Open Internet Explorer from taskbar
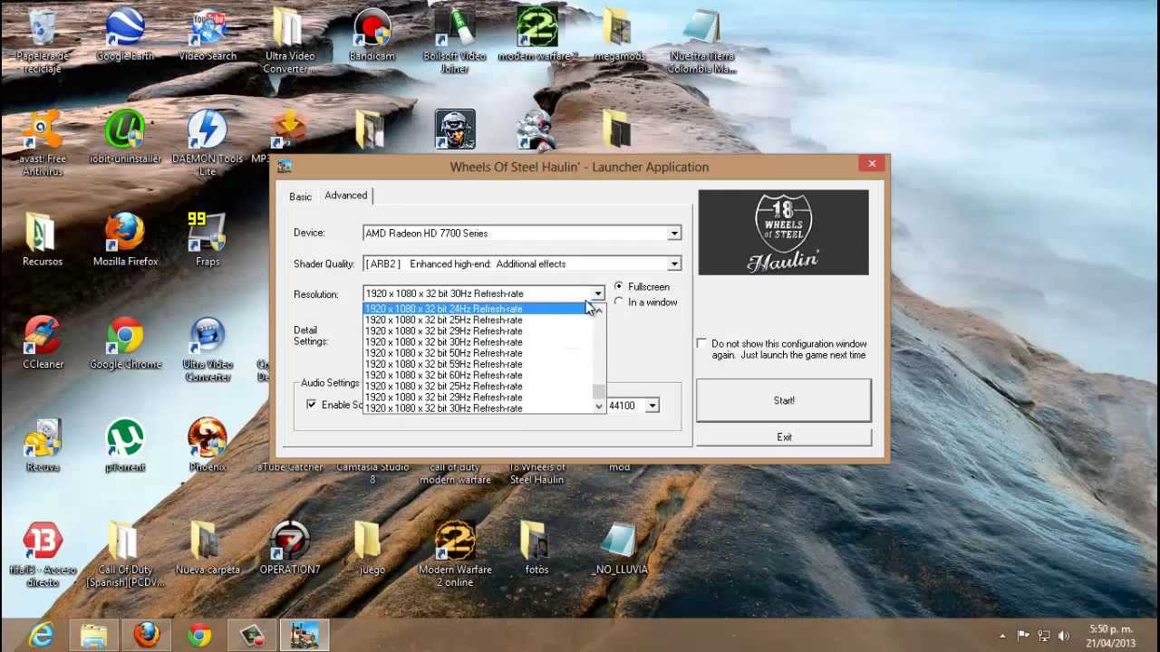The image size is (1160, 652). [41, 636]
